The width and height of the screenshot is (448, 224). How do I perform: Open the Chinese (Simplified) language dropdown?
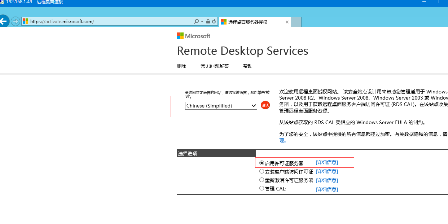(221, 106)
